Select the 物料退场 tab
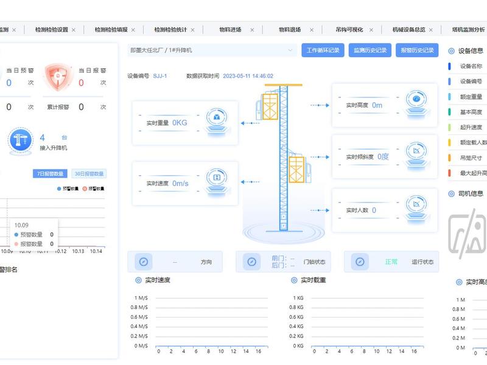The height and width of the screenshot is (365, 487). coord(290,30)
